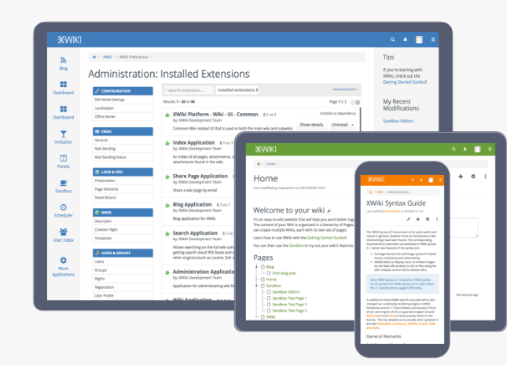Open Sandbox link in tablet welcome text

click(296, 246)
